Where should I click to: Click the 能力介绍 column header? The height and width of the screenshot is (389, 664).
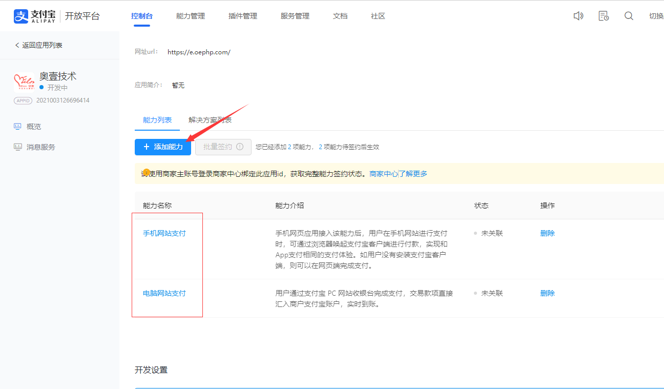coord(289,206)
